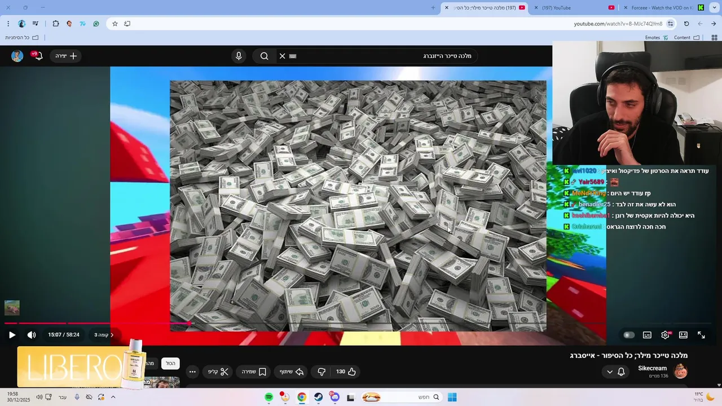Click the שמירה save button
722x406 pixels.
click(x=254, y=372)
